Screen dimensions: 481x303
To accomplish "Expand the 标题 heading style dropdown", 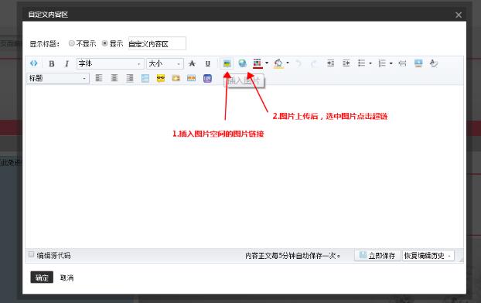I will click(x=58, y=78).
